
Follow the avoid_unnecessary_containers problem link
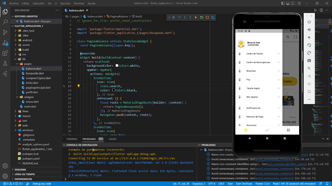pos(274,159)
